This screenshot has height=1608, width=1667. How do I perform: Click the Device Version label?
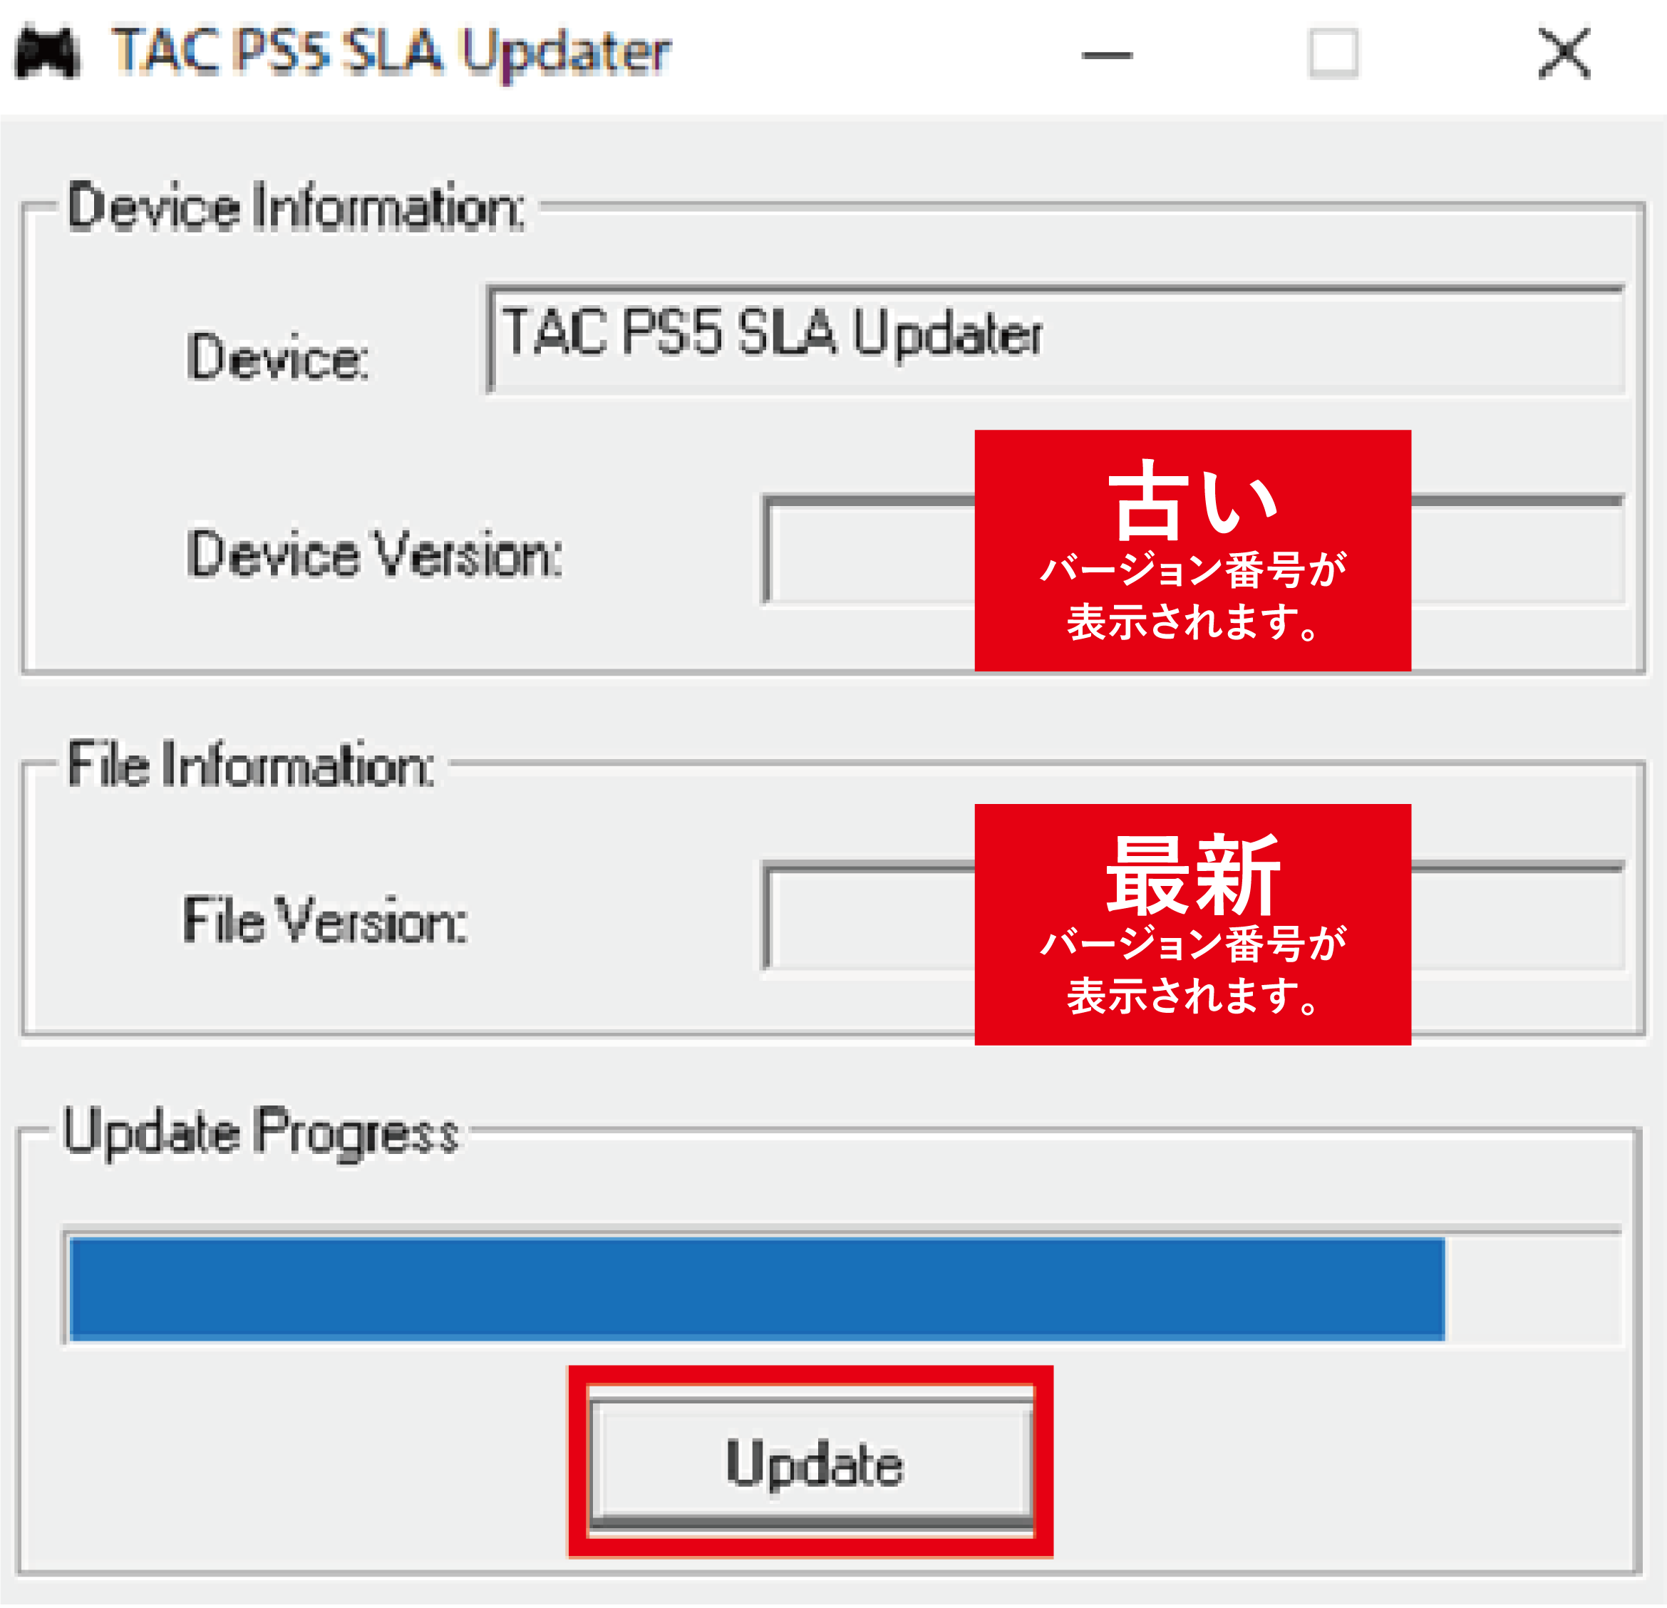click(x=374, y=554)
